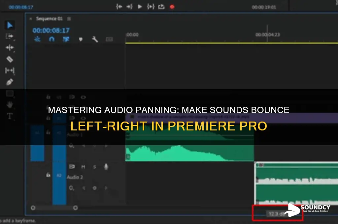Go to next keyframe on Audio 2

106,188
